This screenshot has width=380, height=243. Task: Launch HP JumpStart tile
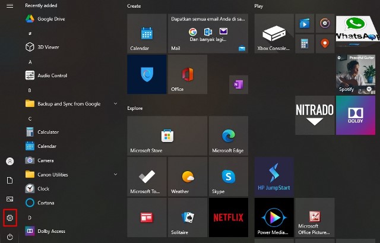click(274, 176)
